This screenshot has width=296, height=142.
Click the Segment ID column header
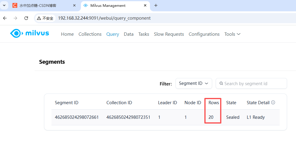(x=67, y=103)
